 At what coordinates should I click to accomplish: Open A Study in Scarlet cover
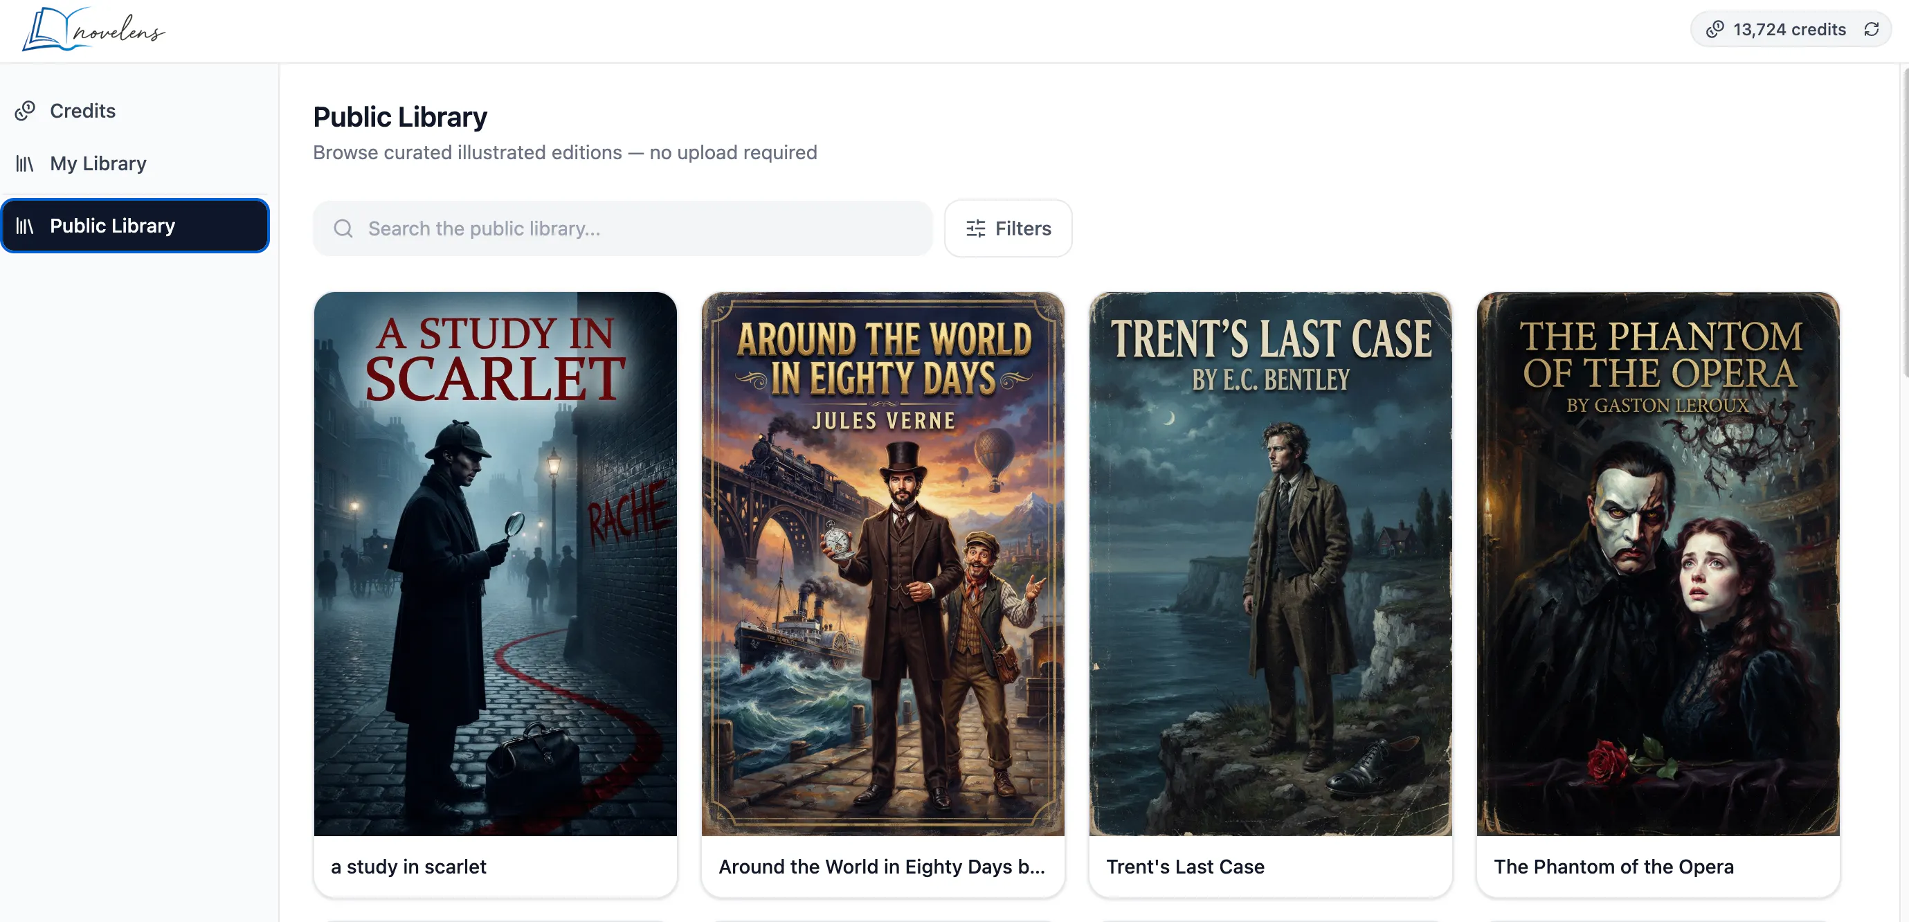point(495,563)
